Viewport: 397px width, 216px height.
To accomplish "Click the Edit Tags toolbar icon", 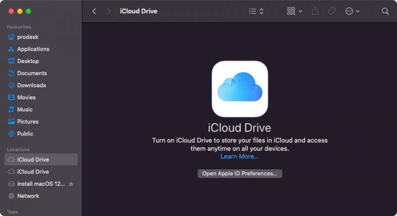I will pyautogui.click(x=331, y=11).
